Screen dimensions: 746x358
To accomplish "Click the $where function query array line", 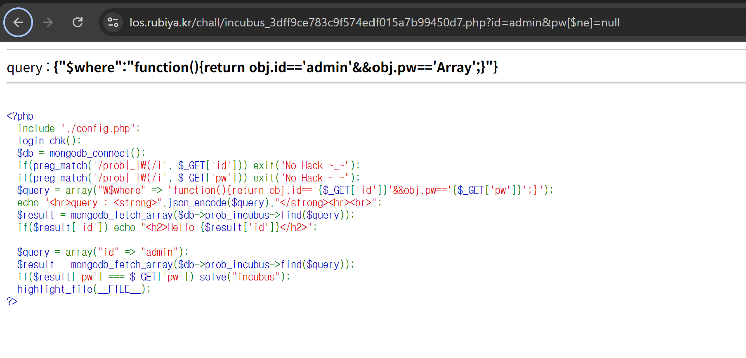I will [x=285, y=190].
